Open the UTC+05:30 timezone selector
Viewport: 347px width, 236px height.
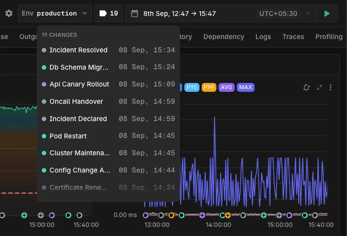(x=278, y=13)
